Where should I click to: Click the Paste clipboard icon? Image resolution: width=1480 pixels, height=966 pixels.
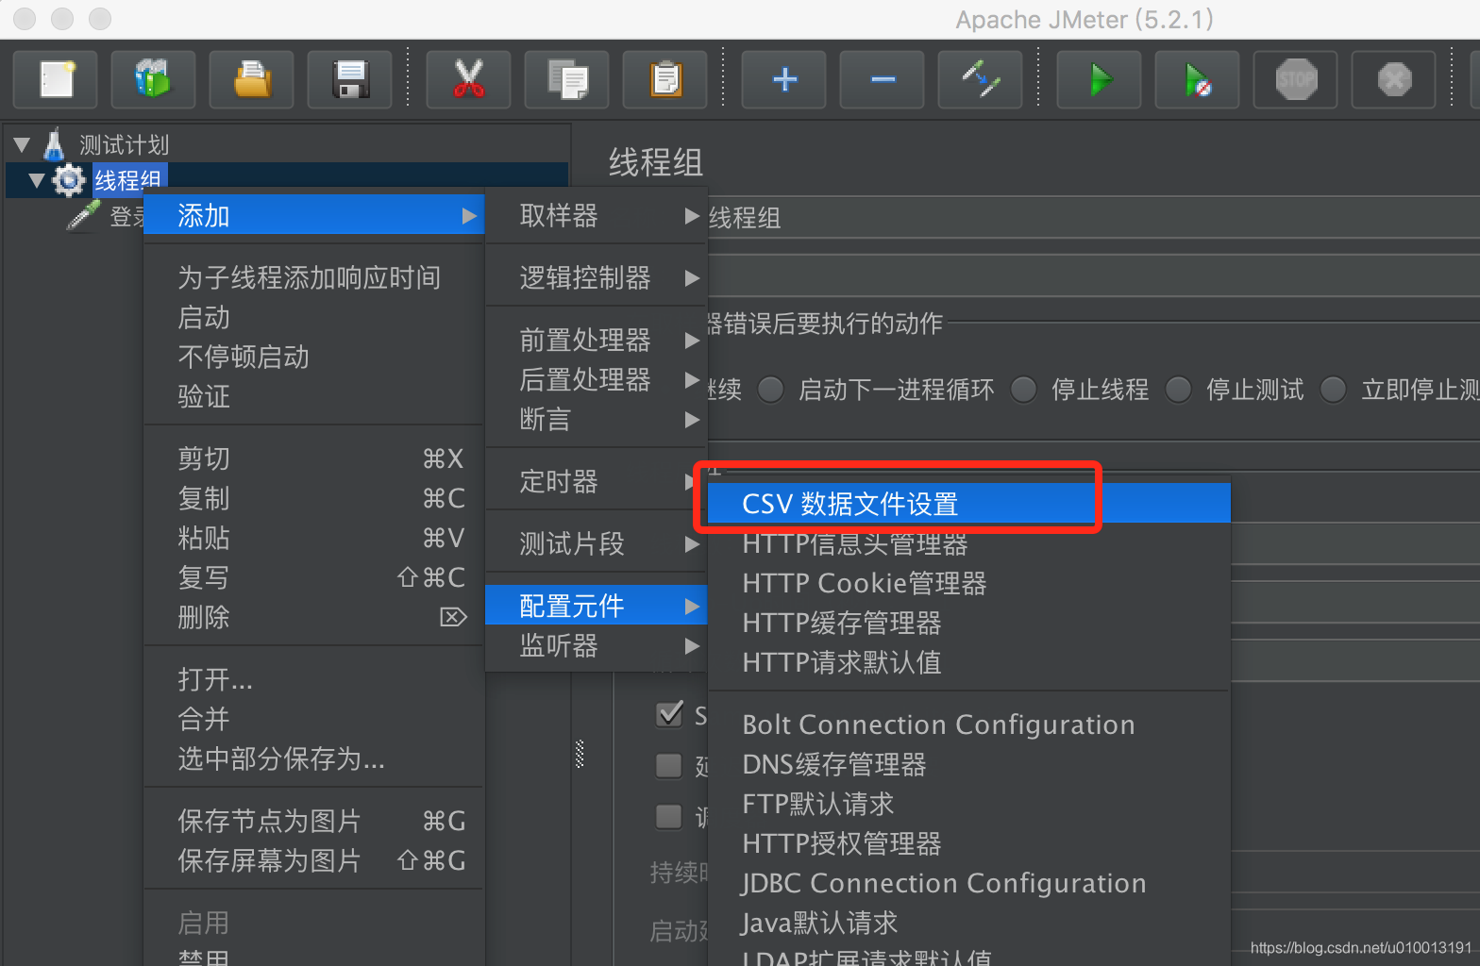tap(665, 79)
